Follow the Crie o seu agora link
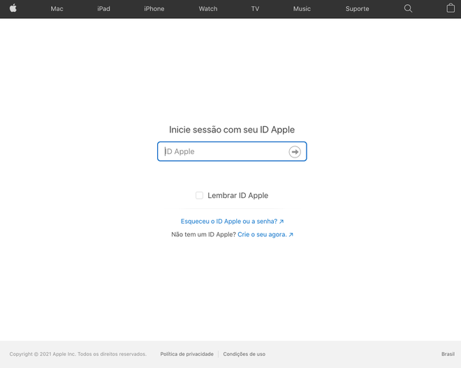 pyautogui.click(x=265, y=234)
